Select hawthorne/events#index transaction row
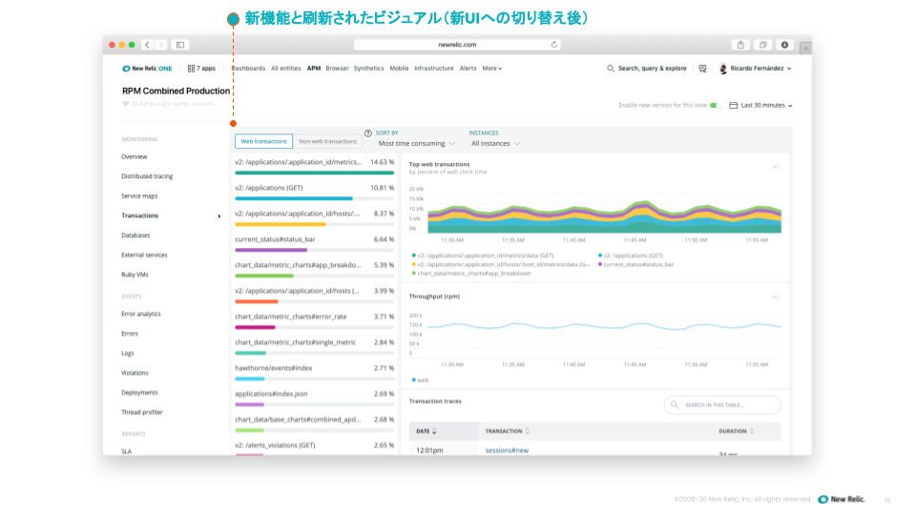This screenshot has height=515, width=916. coord(314,372)
